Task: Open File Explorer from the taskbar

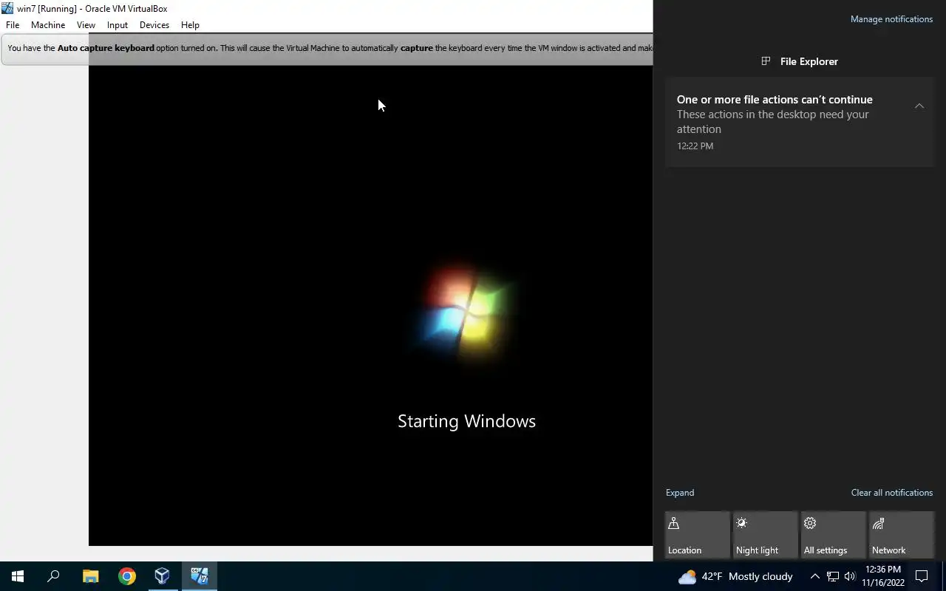Action: click(90, 576)
